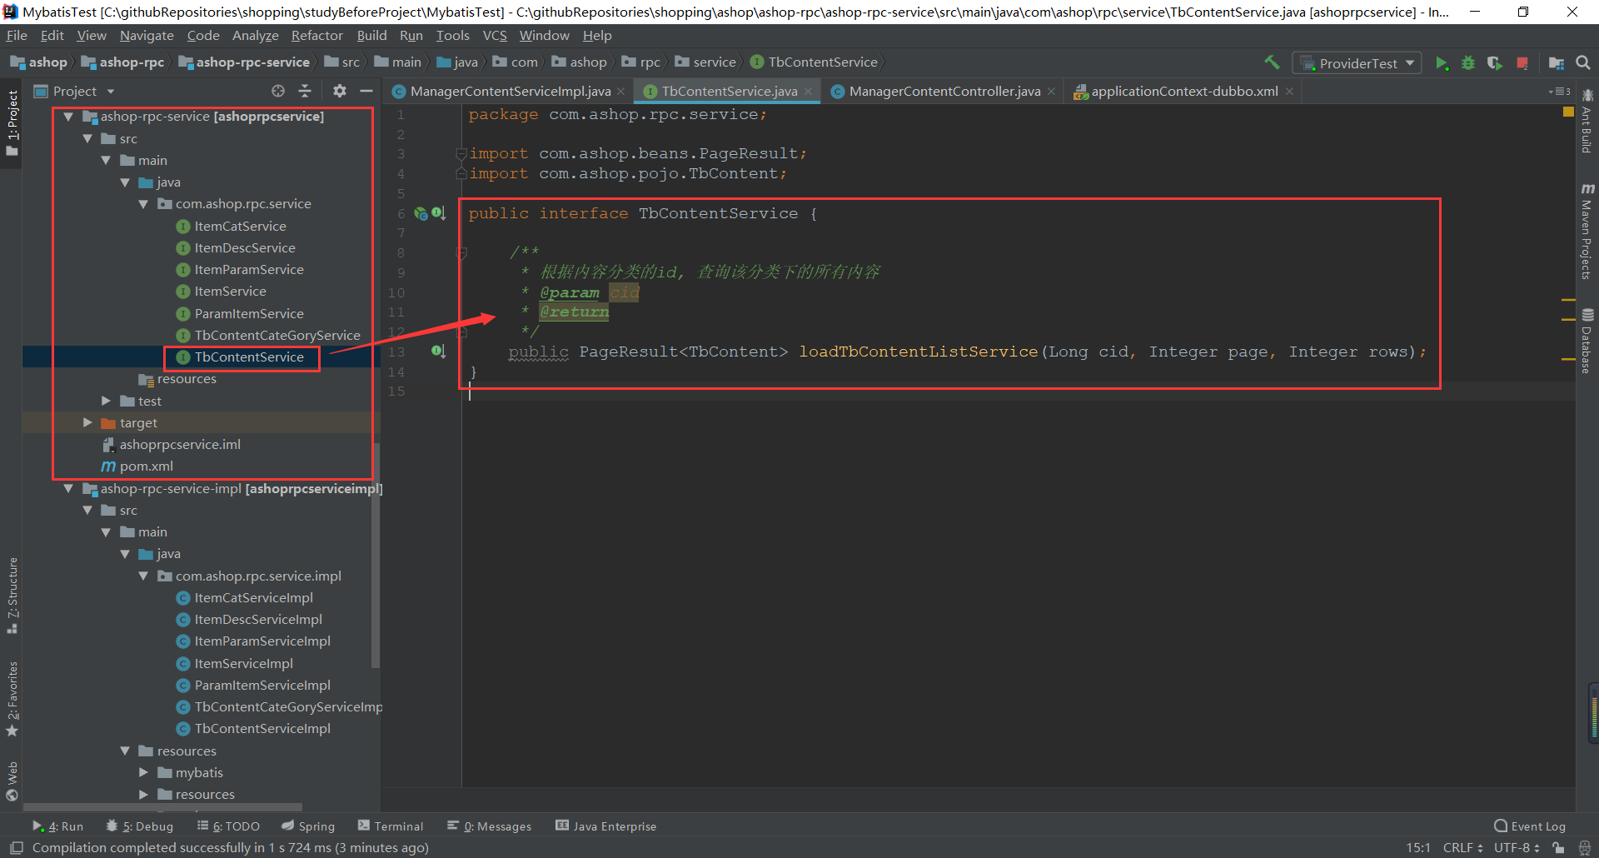Image resolution: width=1599 pixels, height=858 pixels.
Task: Click the Project vertical tool window tab
Action: coord(12,123)
